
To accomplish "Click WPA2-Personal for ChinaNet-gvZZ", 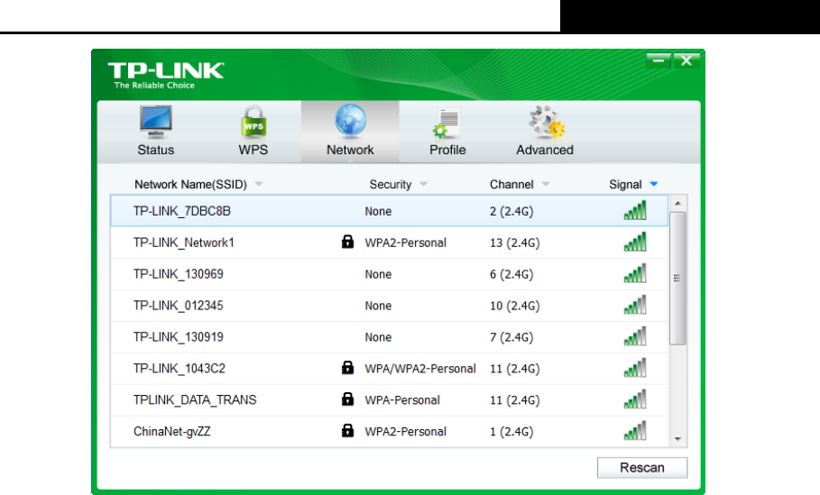I will point(405,431).
